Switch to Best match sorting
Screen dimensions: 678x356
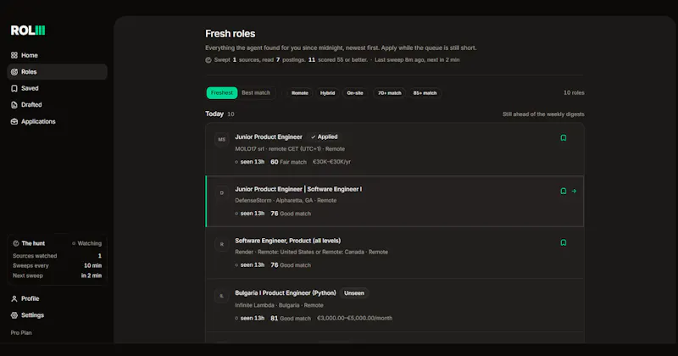pyautogui.click(x=256, y=92)
